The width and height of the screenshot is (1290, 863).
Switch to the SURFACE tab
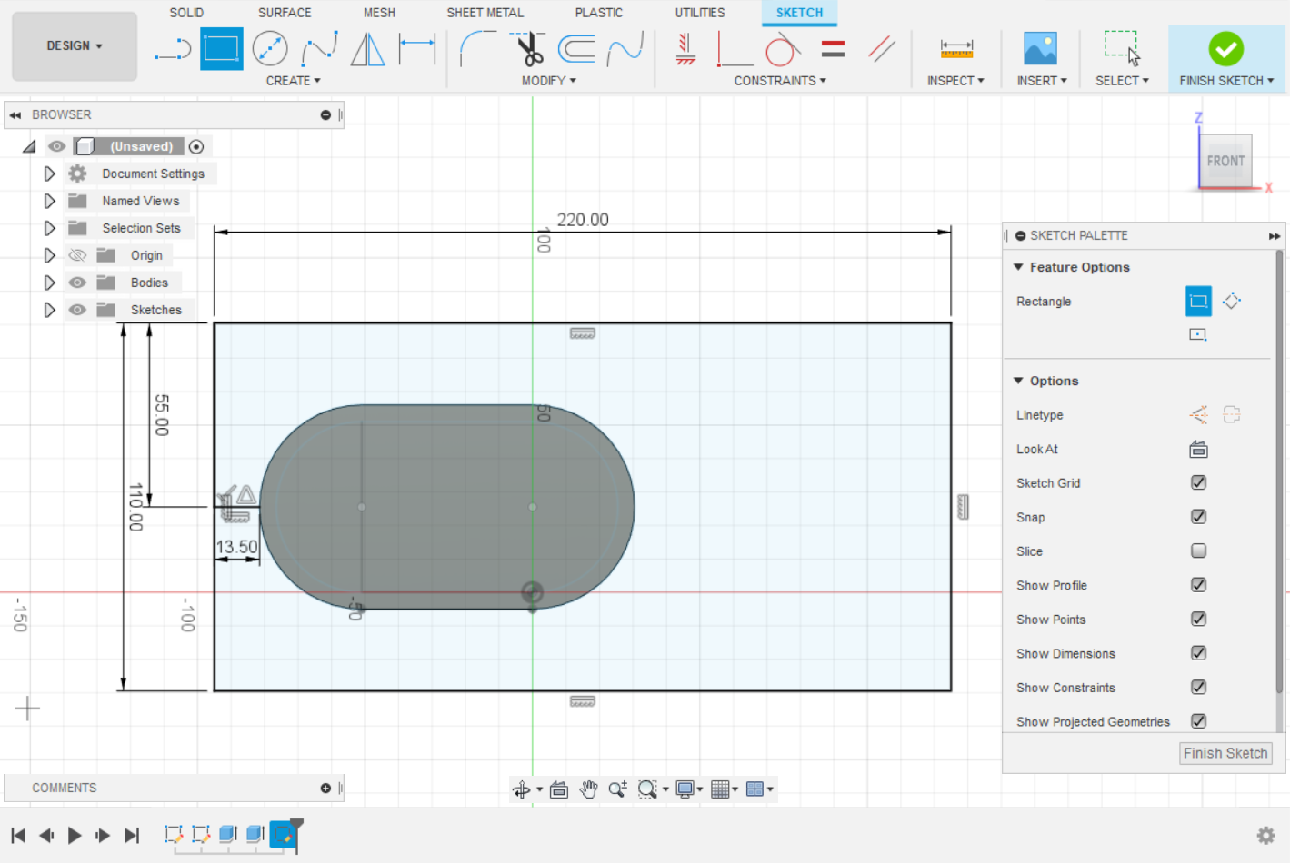pos(284,13)
